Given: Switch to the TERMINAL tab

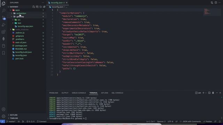Looking at the screenshot, I should tap(93, 93).
